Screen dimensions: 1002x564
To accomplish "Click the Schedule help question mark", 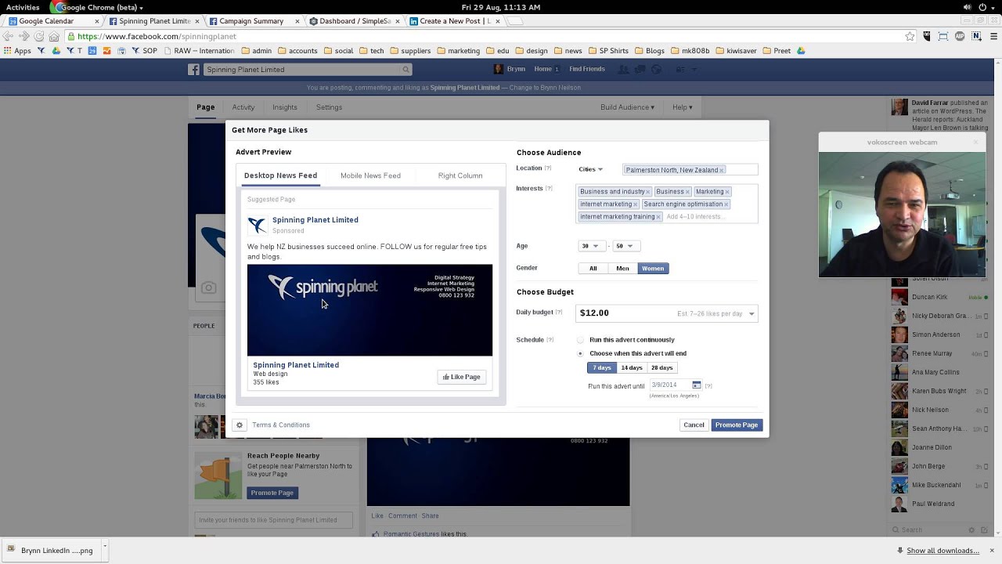I will coord(550,340).
